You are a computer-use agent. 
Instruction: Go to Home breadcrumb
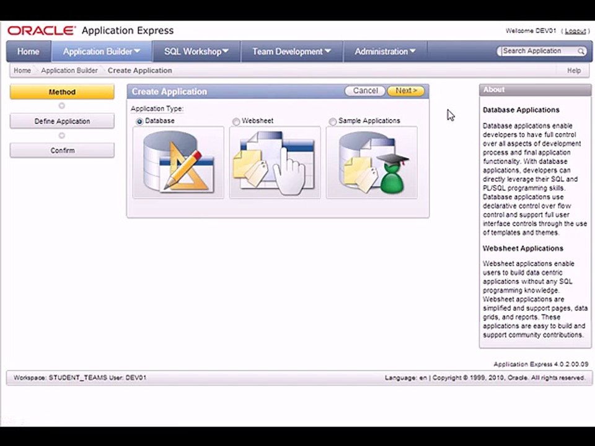coord(22,71)
